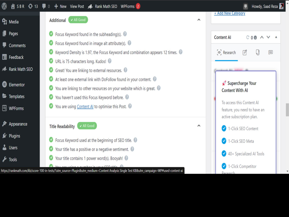Screen dimensions: 289x217
Task: Open Howdy, Saad Reza profile menu
Action: (265, 6)
